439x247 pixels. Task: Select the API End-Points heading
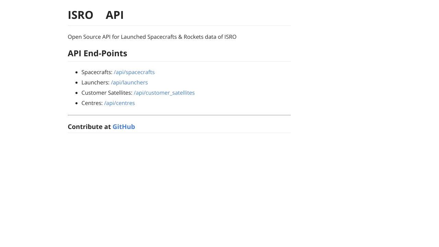click(x=97, y=53)
